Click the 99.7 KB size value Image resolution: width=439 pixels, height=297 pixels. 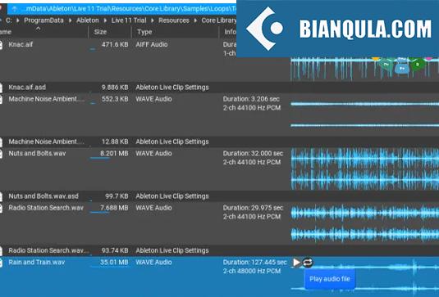pyautogui.click(x=117, y=196)
